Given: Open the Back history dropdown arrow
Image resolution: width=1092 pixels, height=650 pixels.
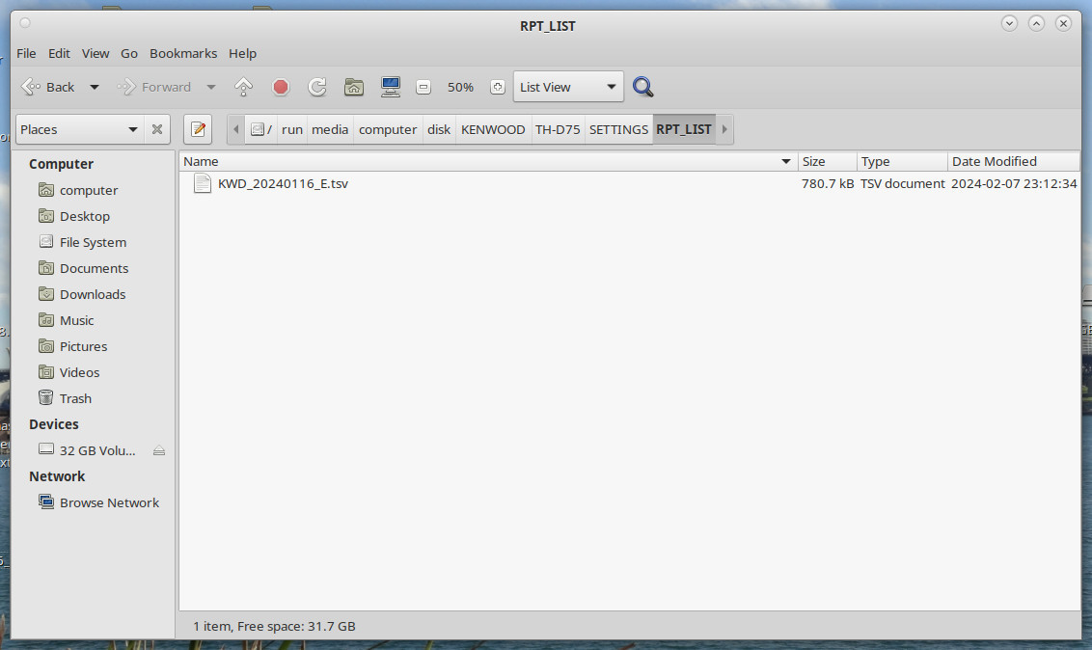Looking at the screenshot, I should 95,87.
